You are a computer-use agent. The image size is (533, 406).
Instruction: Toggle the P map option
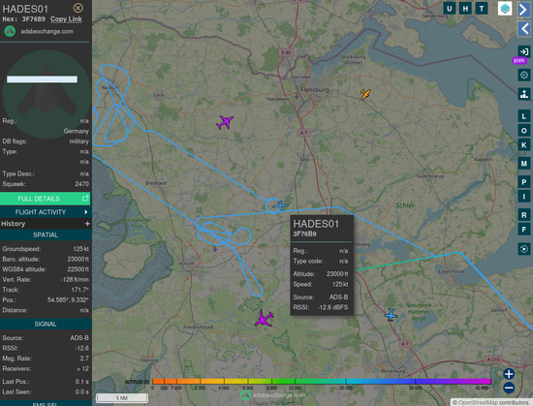click(x=524, y=182)
